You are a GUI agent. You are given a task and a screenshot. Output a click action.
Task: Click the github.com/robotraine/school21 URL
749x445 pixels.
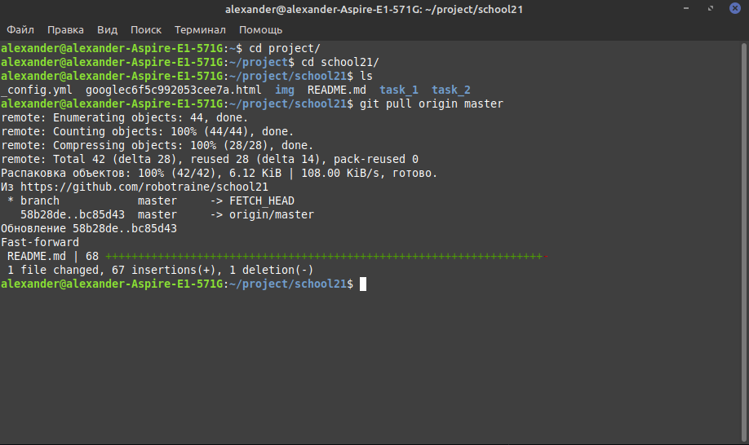(x=144, y=187)
